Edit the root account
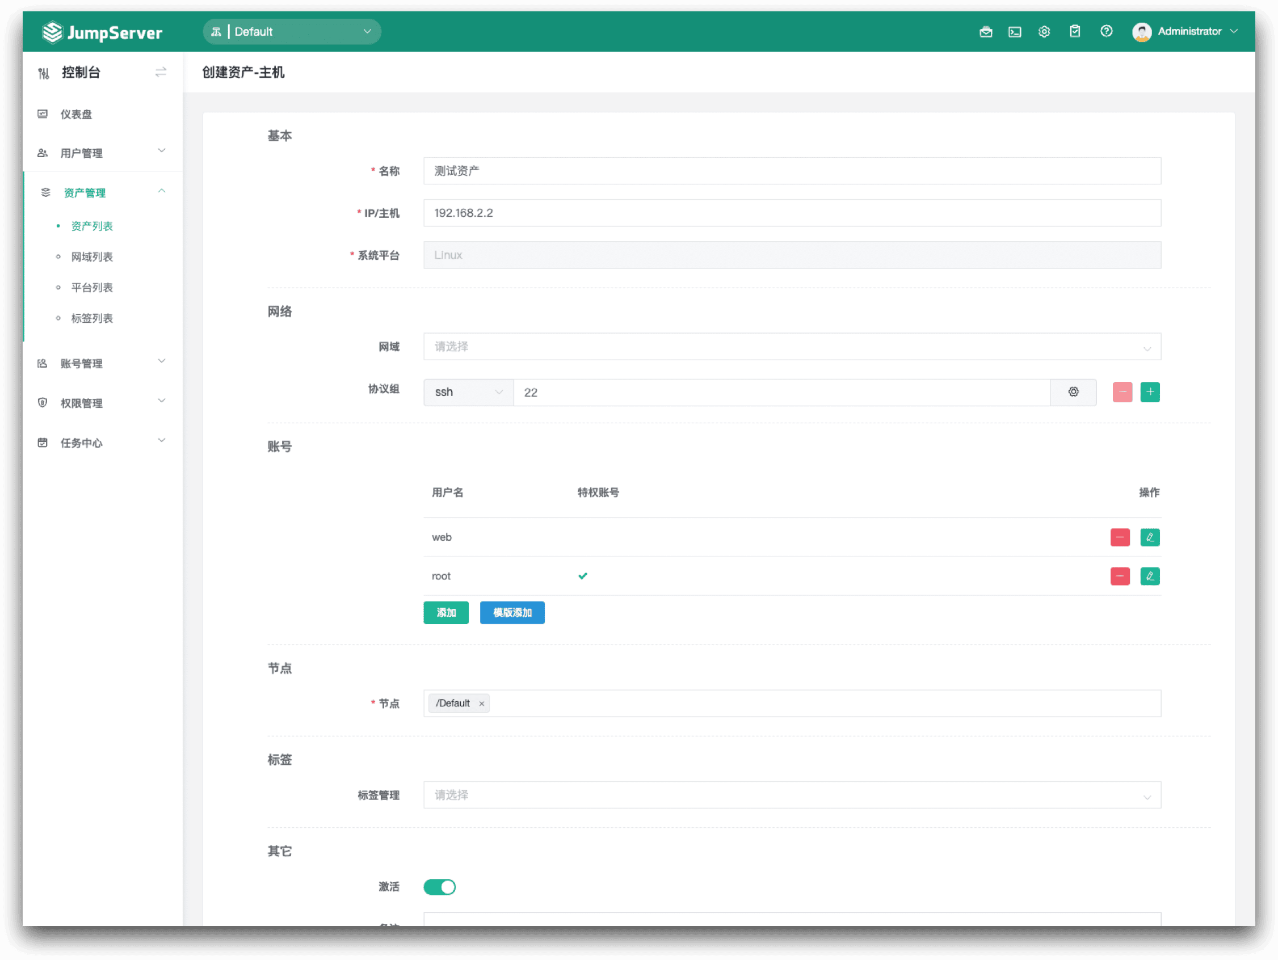The width and height of the screenshot is (1278, 960). pyautogui.click(x=1150, y=576)
